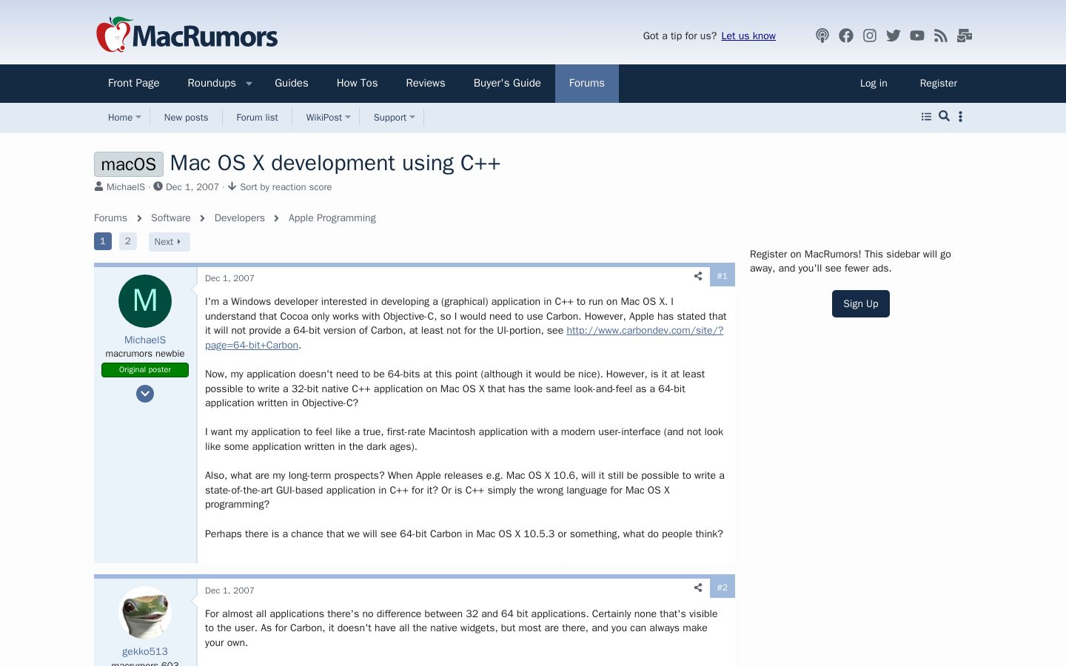This screenshot has width=1066, height=666.
Task: Open the Guides navigation item
Action: (x=292, y=84)
